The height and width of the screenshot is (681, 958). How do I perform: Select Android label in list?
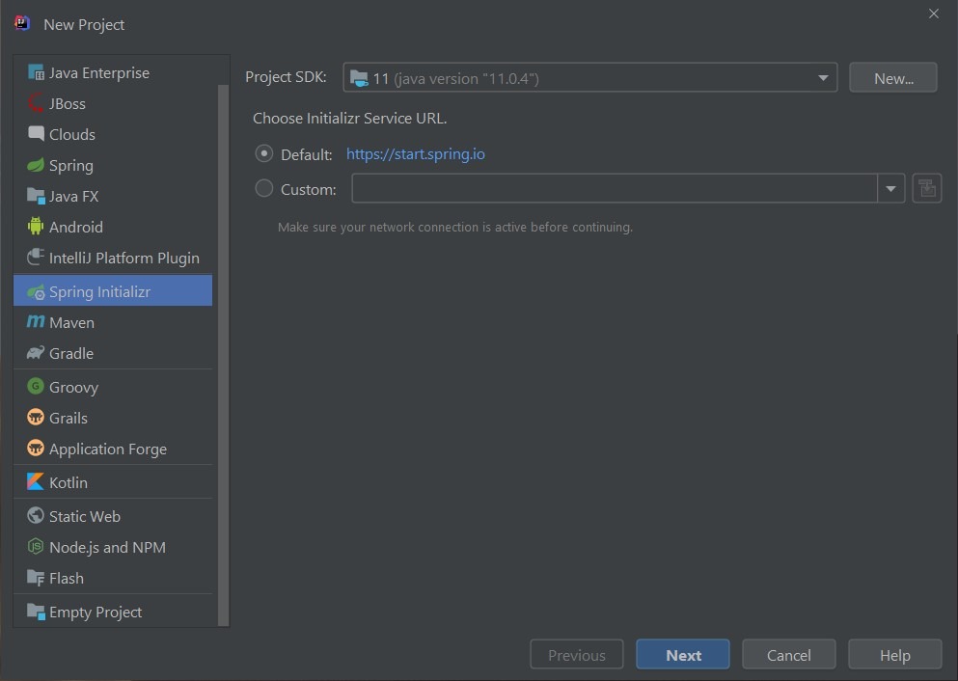pos(76,227)
